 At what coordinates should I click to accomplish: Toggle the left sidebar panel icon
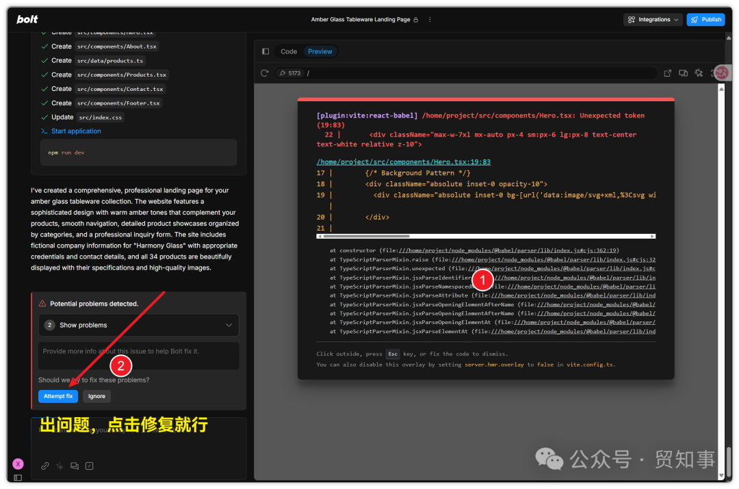[x=18, y=477]
